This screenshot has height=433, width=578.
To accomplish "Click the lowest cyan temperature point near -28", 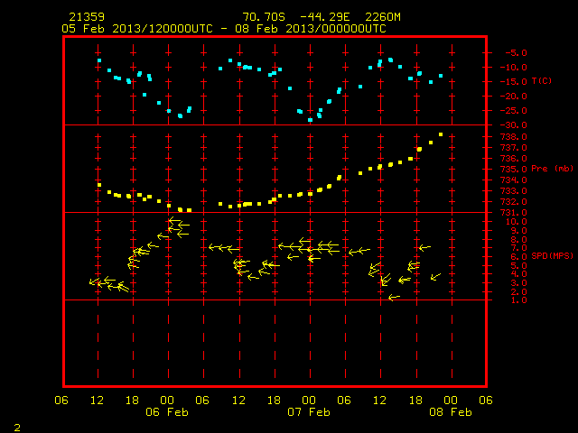I will (x=310, y=120).
